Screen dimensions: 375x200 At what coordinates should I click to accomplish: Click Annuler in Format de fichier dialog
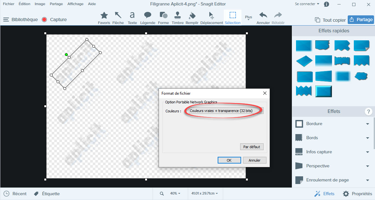pos(255,160)
